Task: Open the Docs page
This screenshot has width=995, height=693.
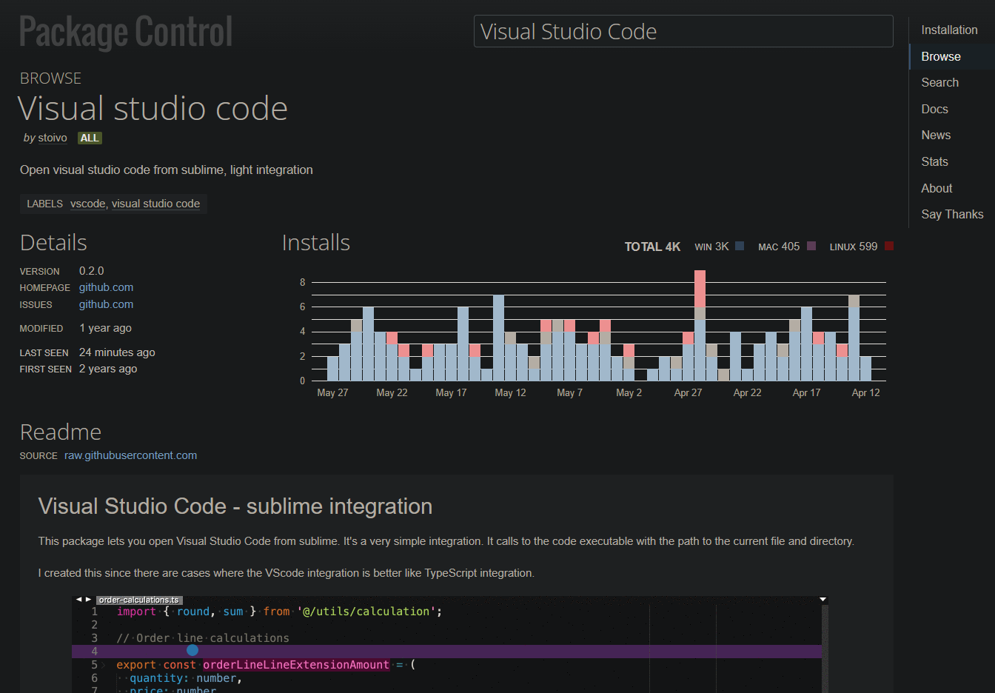Action: (934, 110)
